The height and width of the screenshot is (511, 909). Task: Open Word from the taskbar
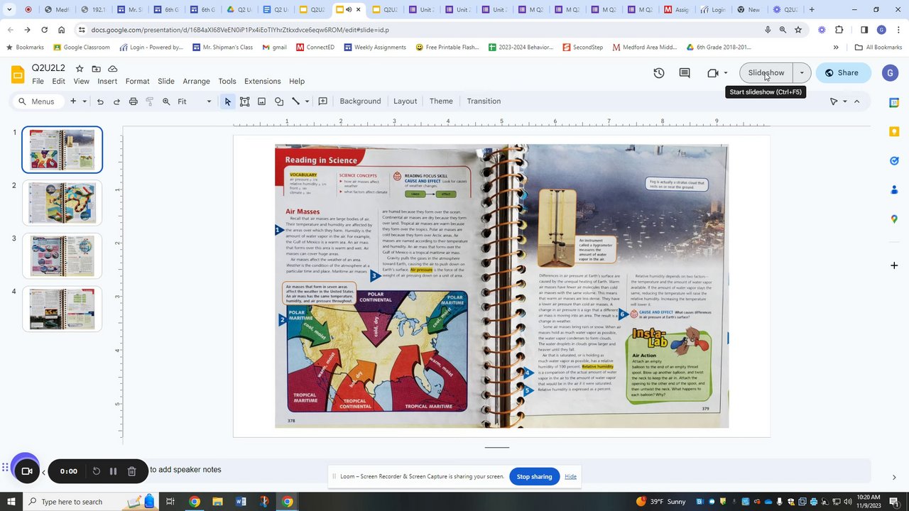tap(241, 502)
